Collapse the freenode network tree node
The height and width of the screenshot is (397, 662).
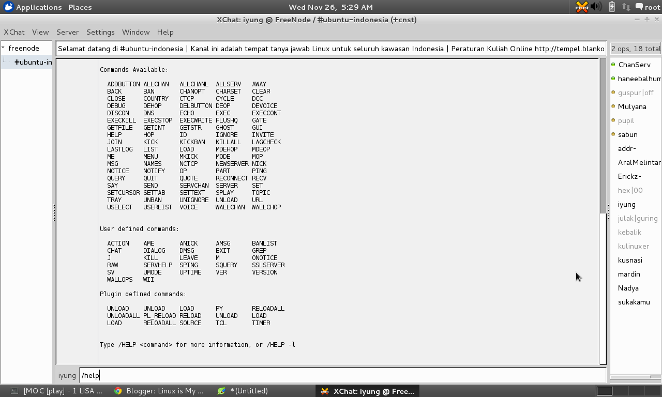4,48
